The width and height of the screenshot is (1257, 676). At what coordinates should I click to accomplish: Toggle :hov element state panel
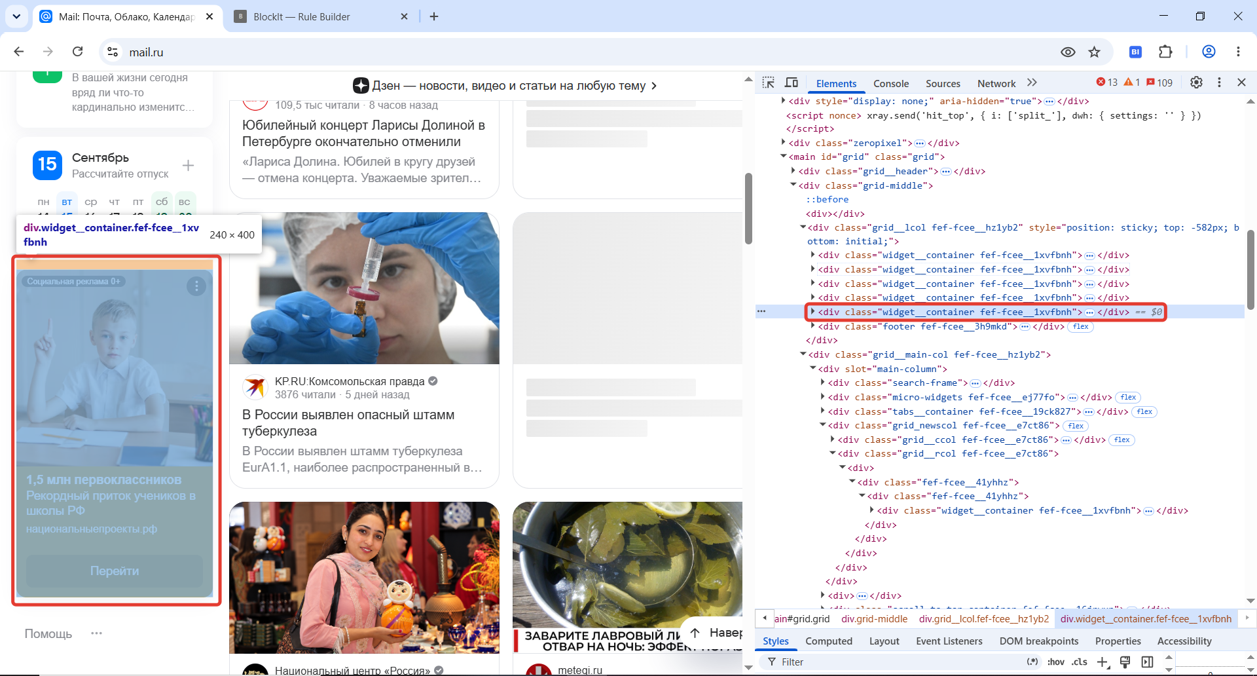click(x=1056, y=662)
